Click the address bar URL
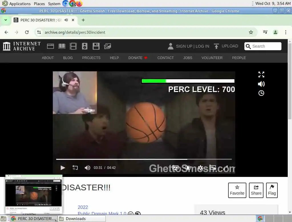The height and width of the screenshot is (222, 292). point(75,32)
